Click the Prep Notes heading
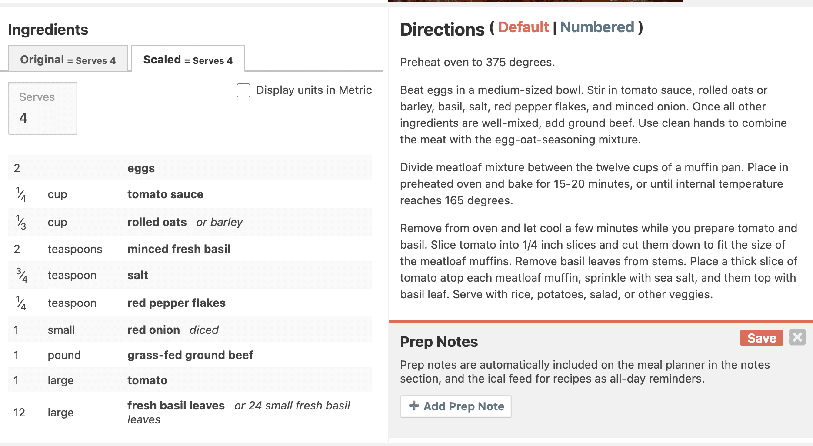This screenshot has width=813, height=446. tap(439, 342)
